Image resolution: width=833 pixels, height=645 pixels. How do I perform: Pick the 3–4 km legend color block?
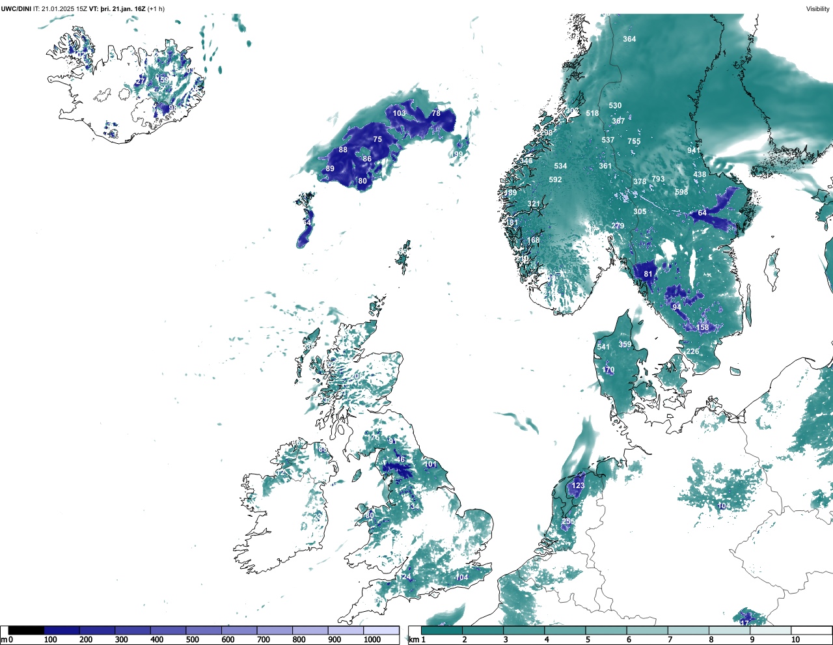(524, 630)
